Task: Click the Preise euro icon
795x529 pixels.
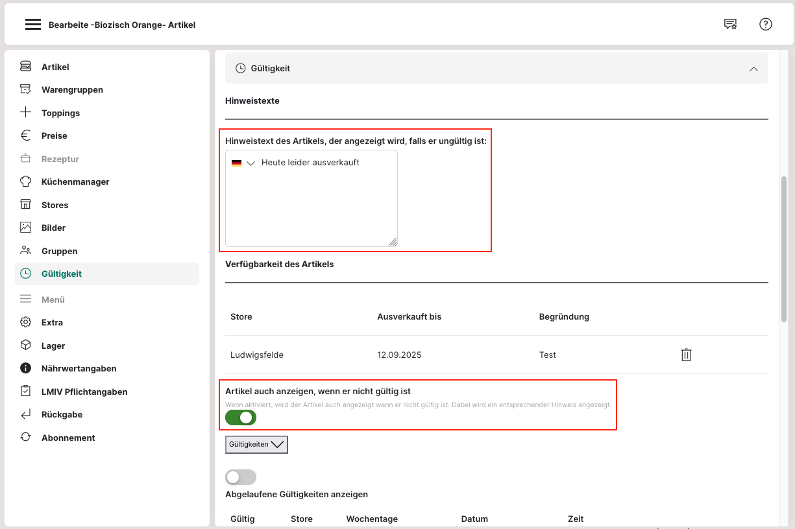Action: pyautogui.click(x=26, y=135)
